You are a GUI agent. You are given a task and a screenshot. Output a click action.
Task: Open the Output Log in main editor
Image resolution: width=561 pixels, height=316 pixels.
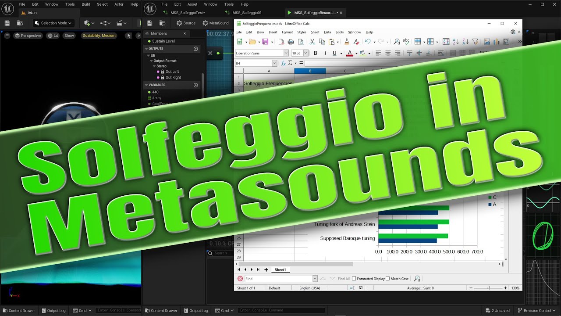[x=53, y=310]
